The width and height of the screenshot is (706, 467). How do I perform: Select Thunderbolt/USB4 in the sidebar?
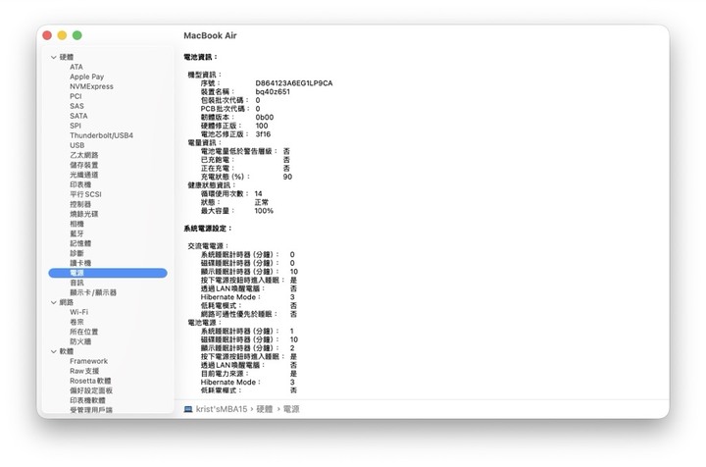tap(101, 135)
